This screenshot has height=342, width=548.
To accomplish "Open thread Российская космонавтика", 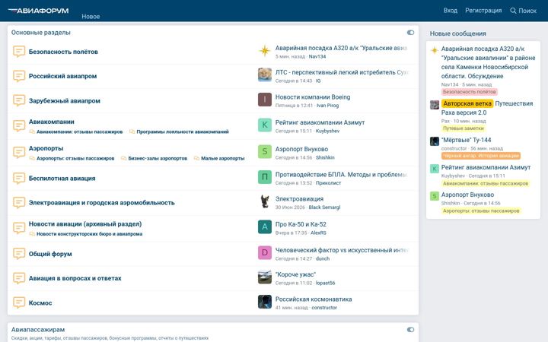I will click(314, 299).
